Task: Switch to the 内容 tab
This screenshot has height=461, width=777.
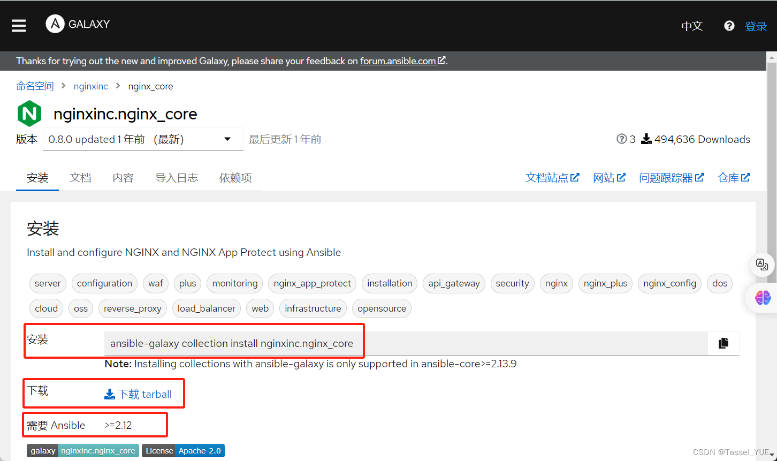Action: coord(123,178)
